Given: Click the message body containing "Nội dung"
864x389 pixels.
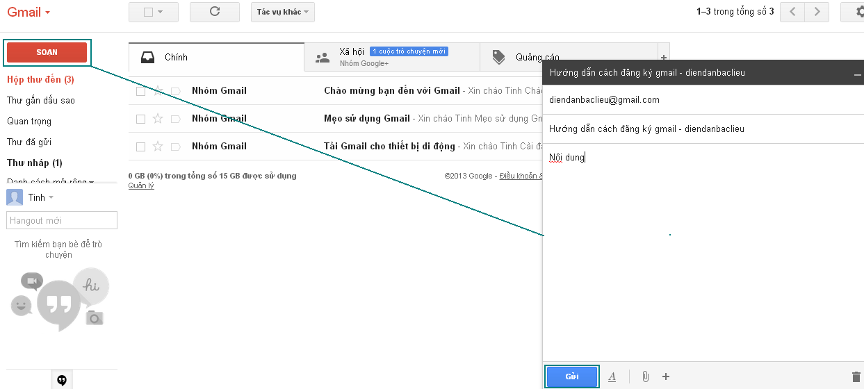Looking at the screenshot, I should (x=703, y=254).
